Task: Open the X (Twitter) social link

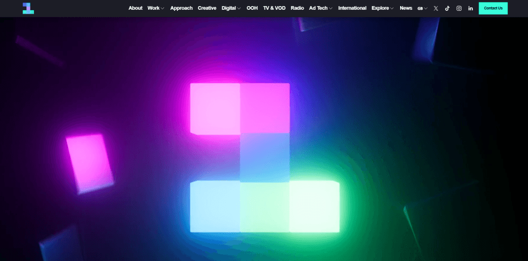Action: tap(436, 8)
